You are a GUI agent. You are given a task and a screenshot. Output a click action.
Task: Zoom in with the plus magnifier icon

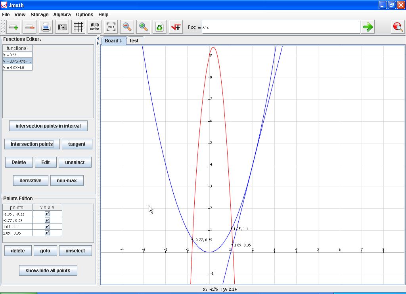(143, 27)
